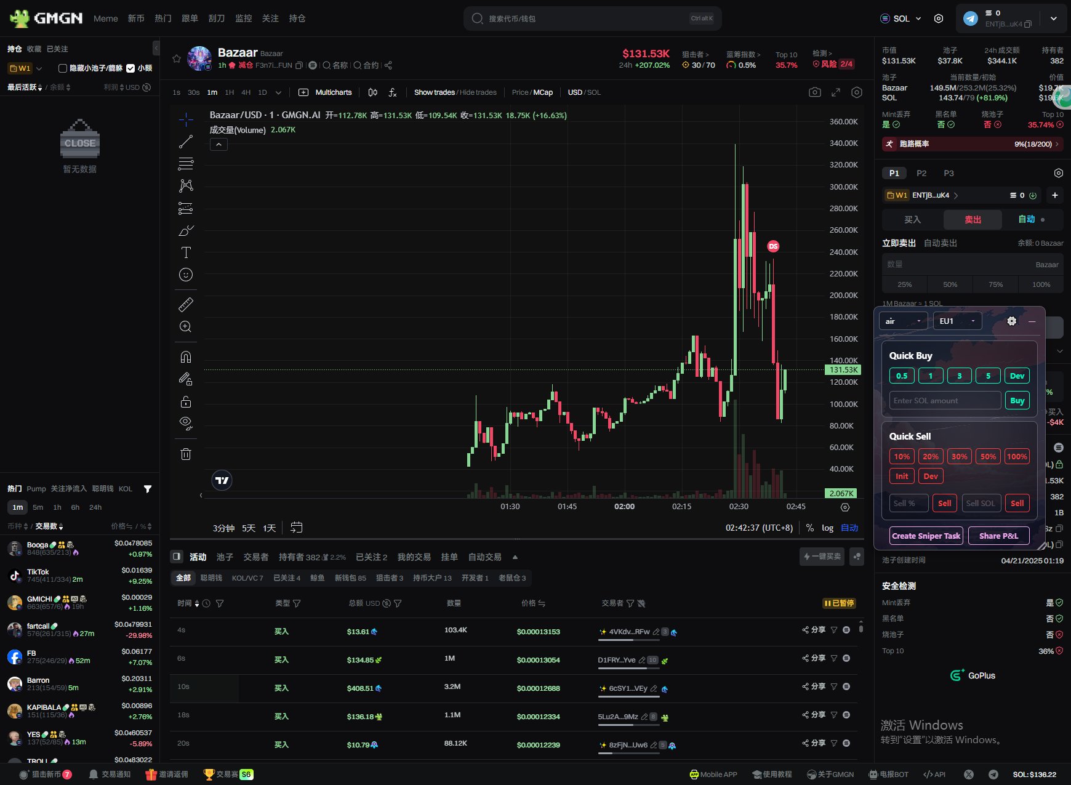Switch chart display to MCap
The image size is (1071, 785).
click(x=543, y=92)
